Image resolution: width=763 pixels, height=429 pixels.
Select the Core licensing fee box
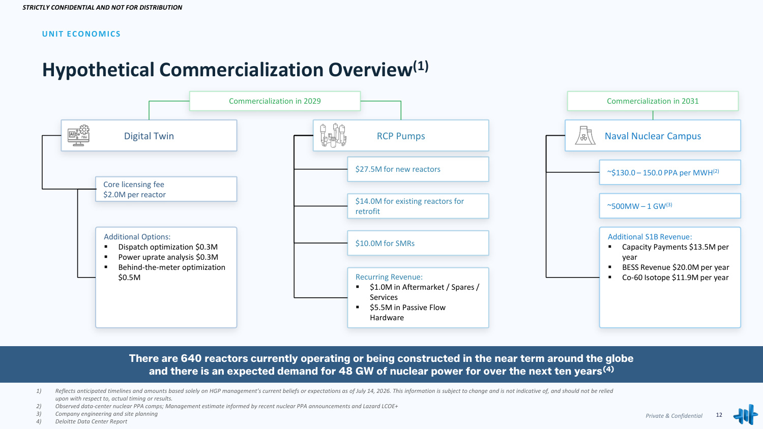166,189
